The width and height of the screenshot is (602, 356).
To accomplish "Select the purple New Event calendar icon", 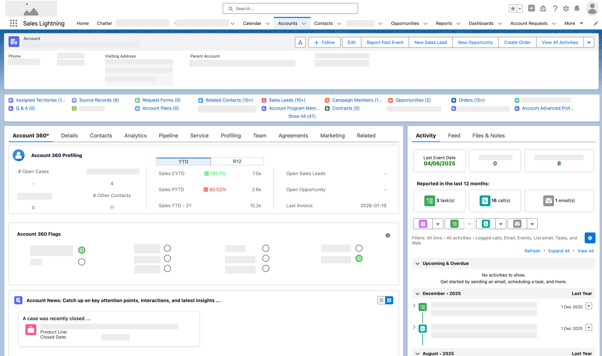I will tap(422, 224).
